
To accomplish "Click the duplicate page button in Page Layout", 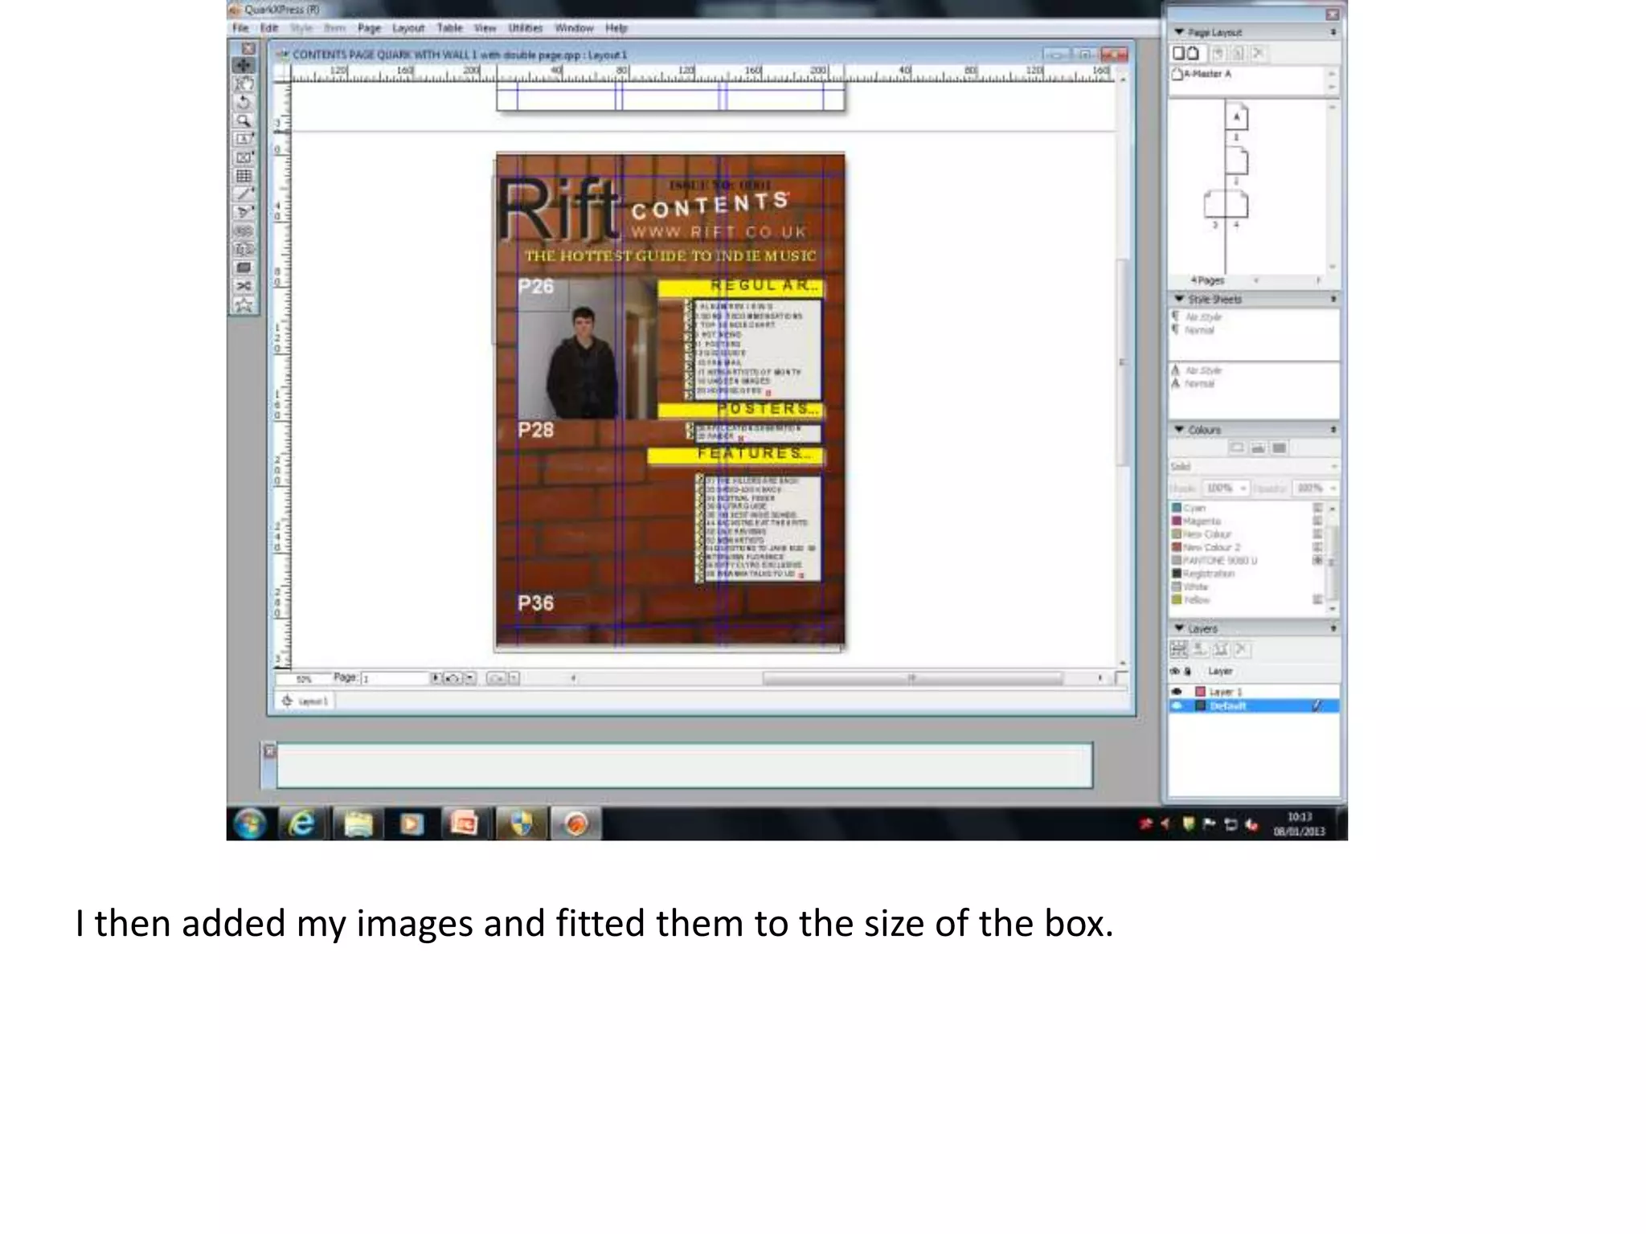I will [x=1239, y=53].
